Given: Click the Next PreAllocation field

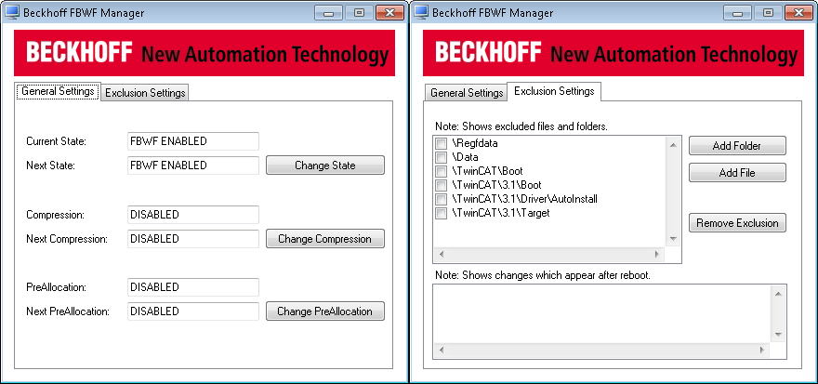Looking at the screenshot, I should (193, 311).
